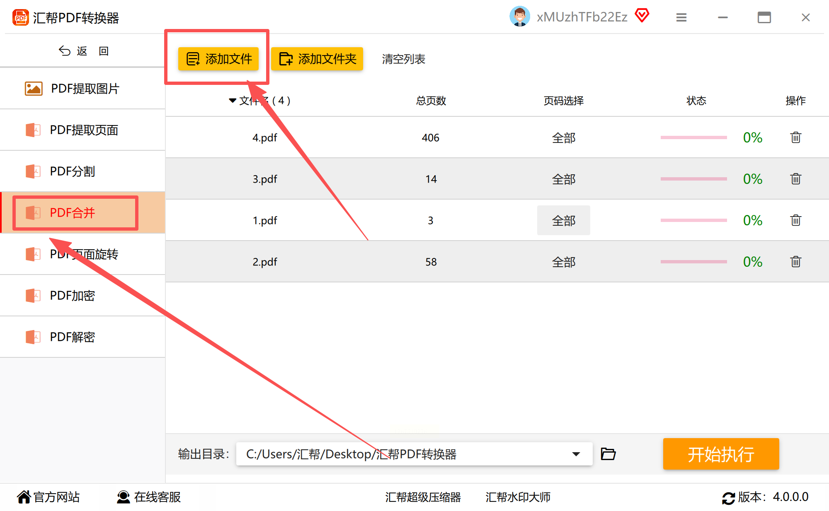
Task: Click version refresh icon
Action: click(x=728, y=497)
